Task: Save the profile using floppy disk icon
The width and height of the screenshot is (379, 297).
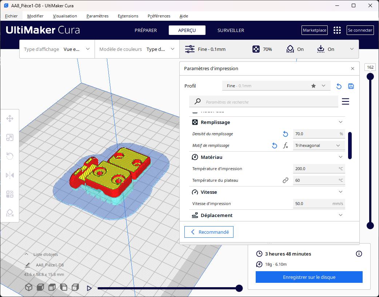Action: (x=351, y=86)
